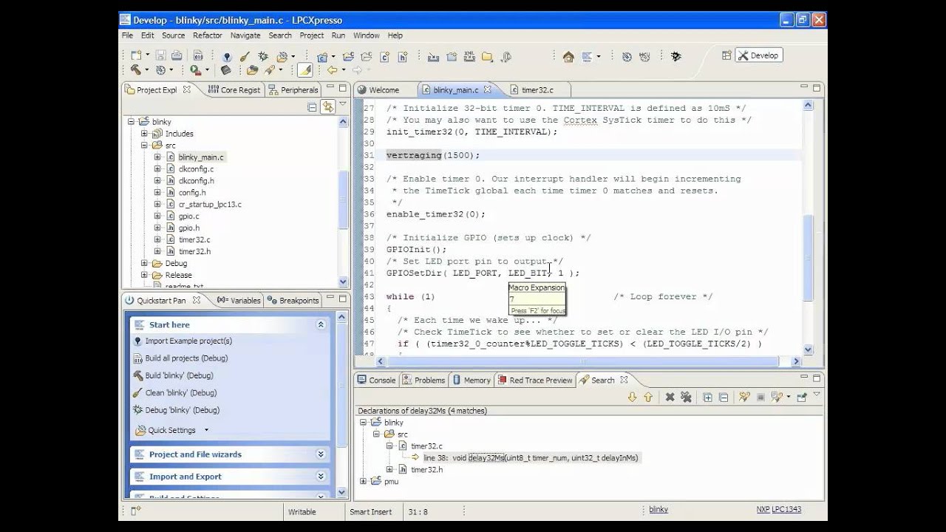The image size is (946, 532).
Task: Click the New file toolbar icon
Action: tap(136, 56)
